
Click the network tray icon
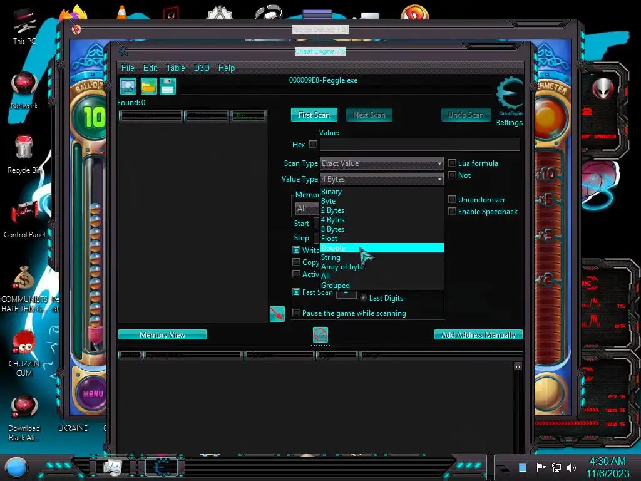click(556, 467)
